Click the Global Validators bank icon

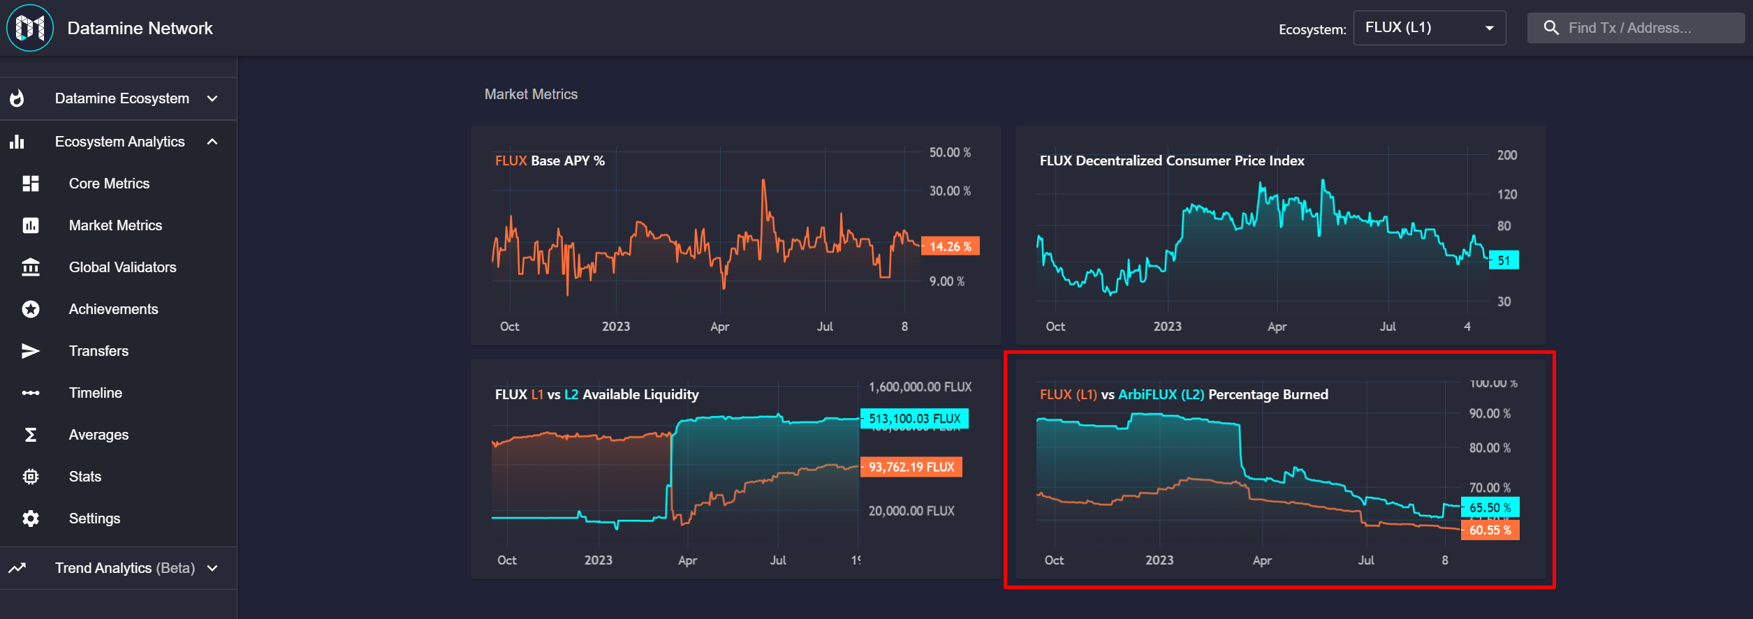pyautogui.click(x=31, y=267)
